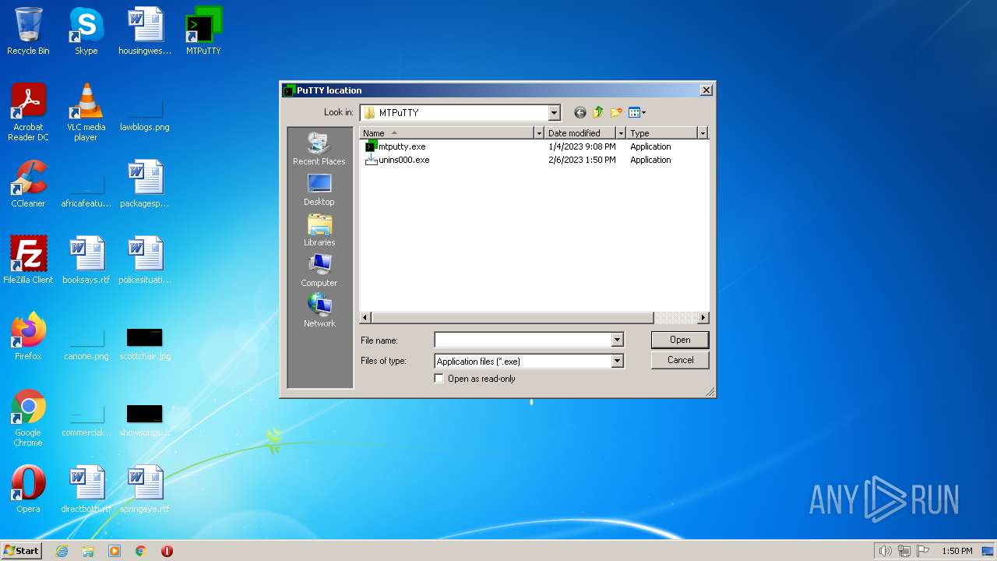Click the volume speaker tray icon
This screenshot has width=997, height=561.
885,551
